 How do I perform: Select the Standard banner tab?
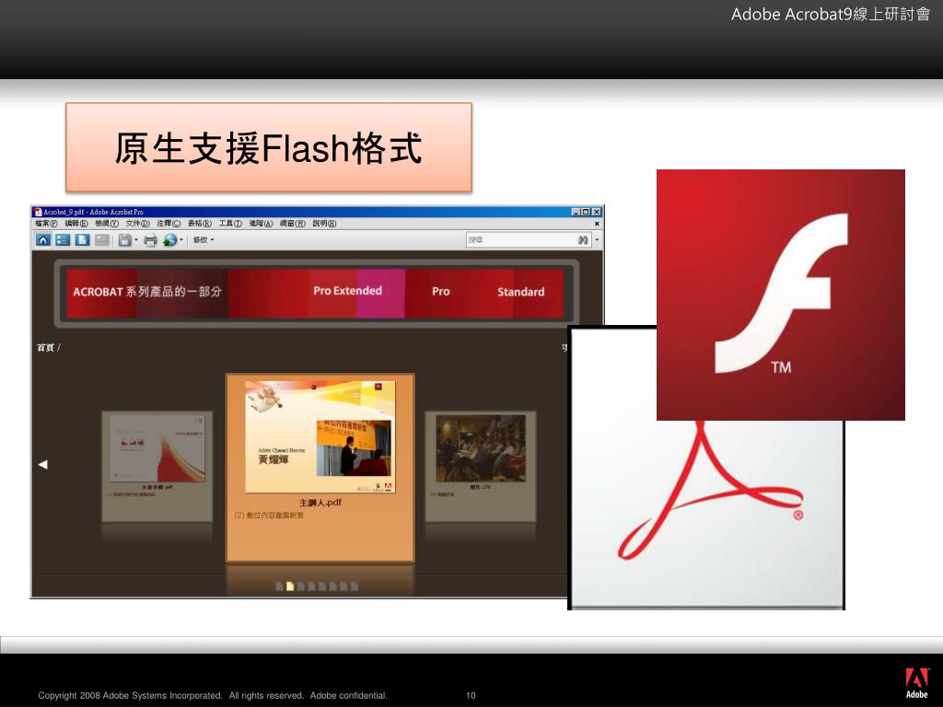[521, 292]
